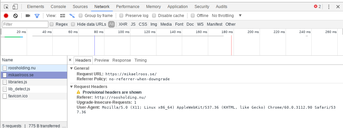The width and height of the screenshot is (343, 128).
Task: Focus the Filter text field
Action: pos(25,24)
